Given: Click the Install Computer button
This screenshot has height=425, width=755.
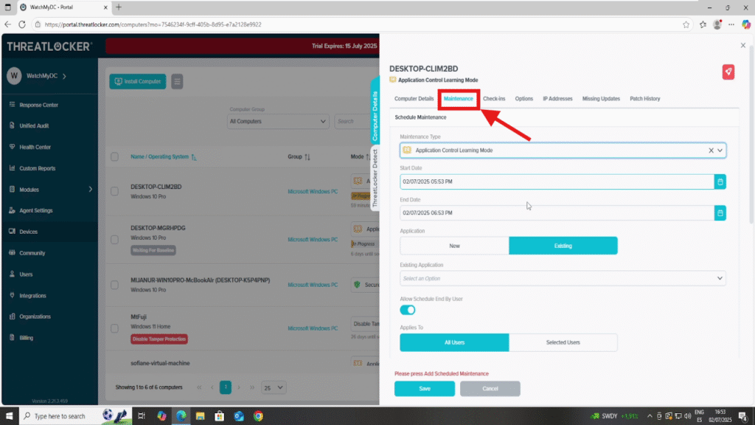Looking at the screenshot, I should tap(138, 81).
